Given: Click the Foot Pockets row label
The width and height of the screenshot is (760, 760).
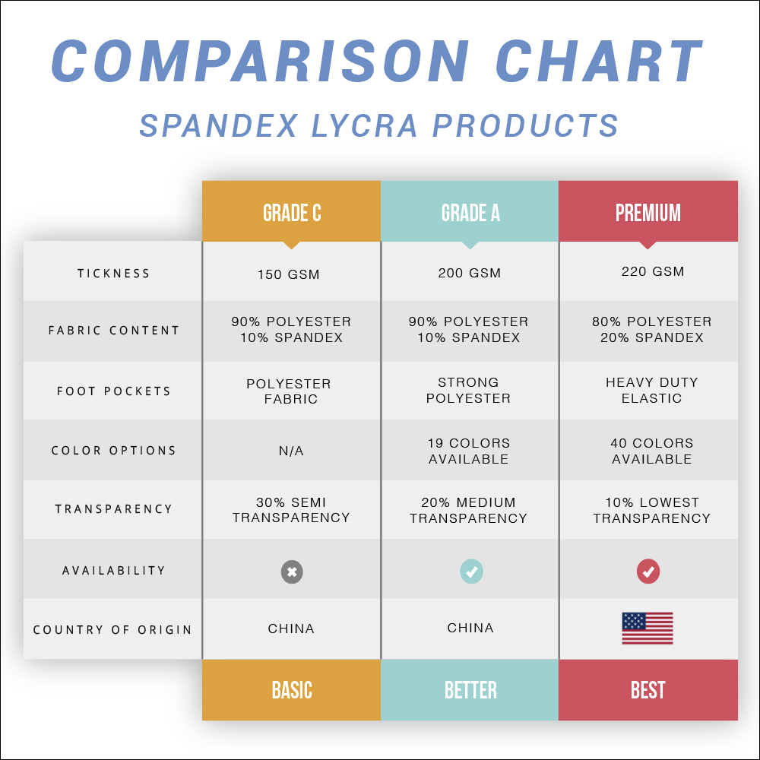Looking at the screenshot, I should pyautogui.click(x=113, y=391).
